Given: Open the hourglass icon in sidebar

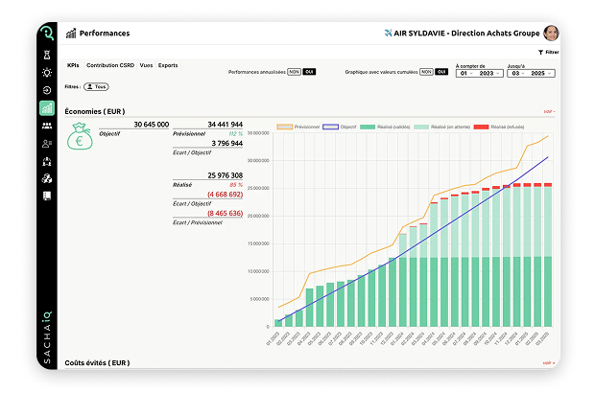Looking at the screenshot, I should (47, 54).
